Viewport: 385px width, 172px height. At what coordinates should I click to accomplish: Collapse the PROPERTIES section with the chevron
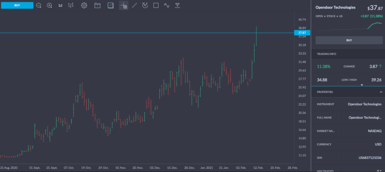coord(381,92)
